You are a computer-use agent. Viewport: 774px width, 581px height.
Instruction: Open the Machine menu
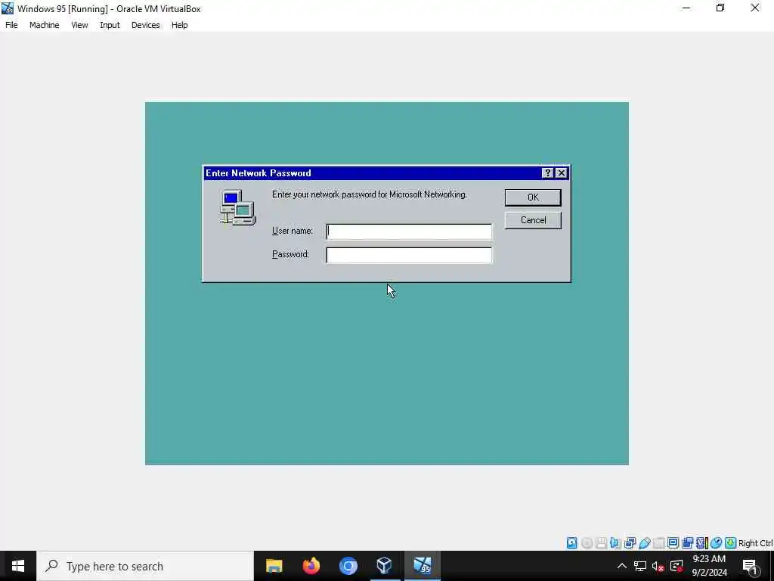click(x=45, y=25)
